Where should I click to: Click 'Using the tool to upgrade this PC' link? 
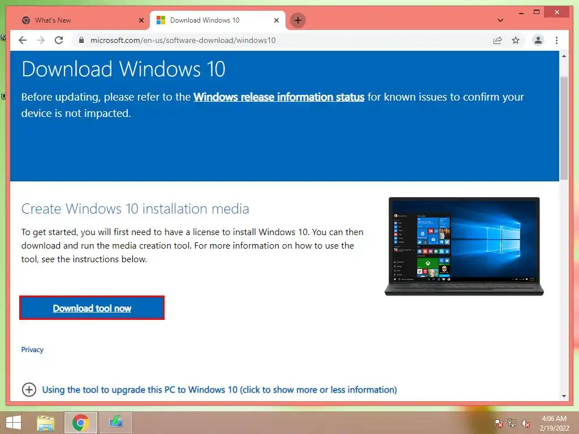(x=219, y=390)
